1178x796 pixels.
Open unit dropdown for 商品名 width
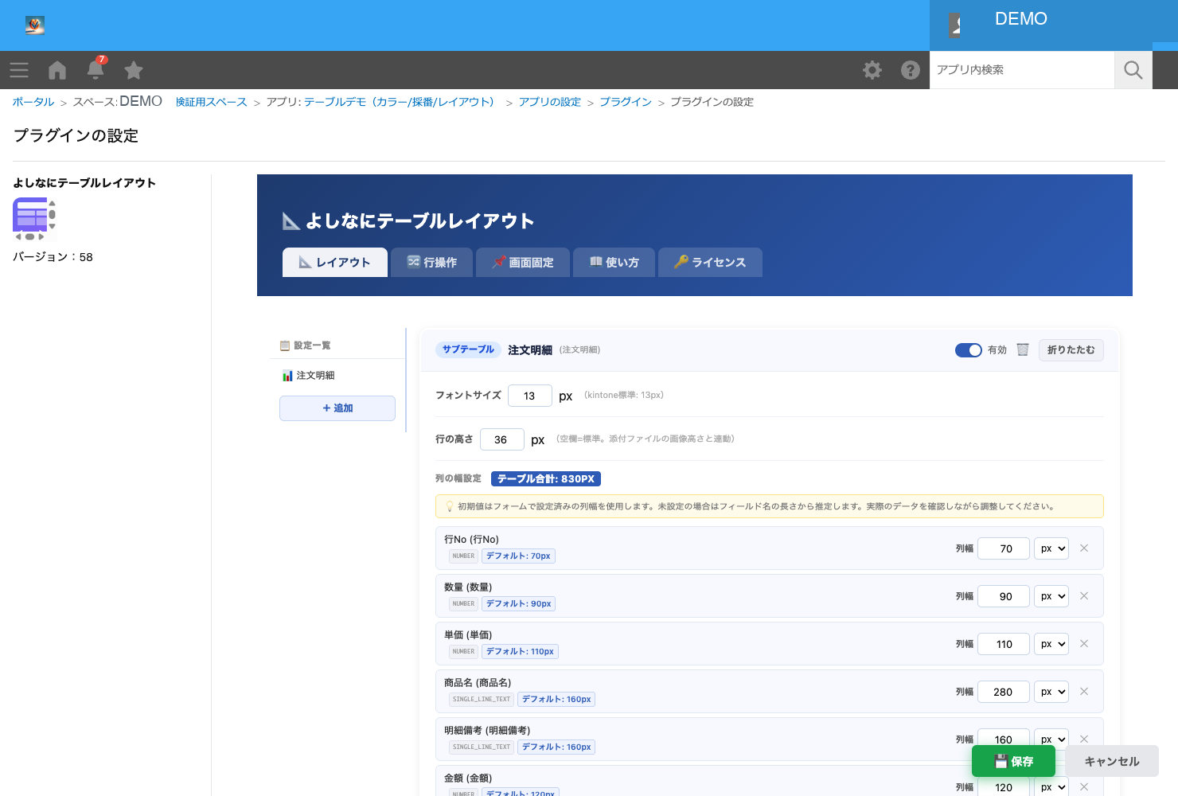click(1051, 692)
